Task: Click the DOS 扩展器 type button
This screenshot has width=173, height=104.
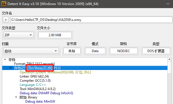Action: point(156,51)
